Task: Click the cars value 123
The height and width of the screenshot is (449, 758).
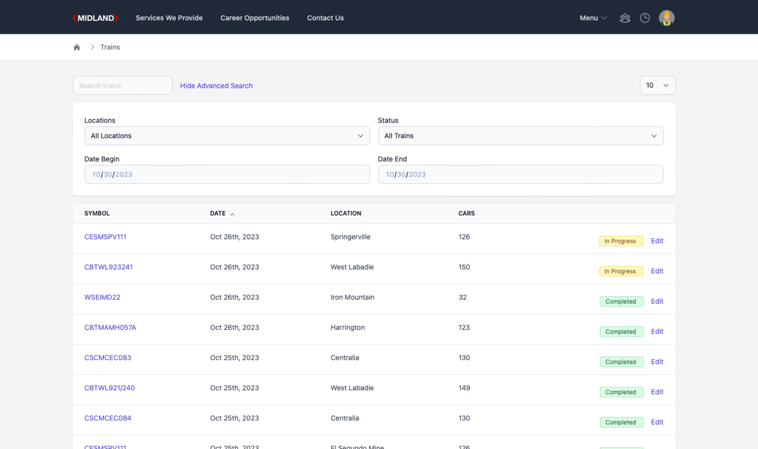Action: (464, 327)
